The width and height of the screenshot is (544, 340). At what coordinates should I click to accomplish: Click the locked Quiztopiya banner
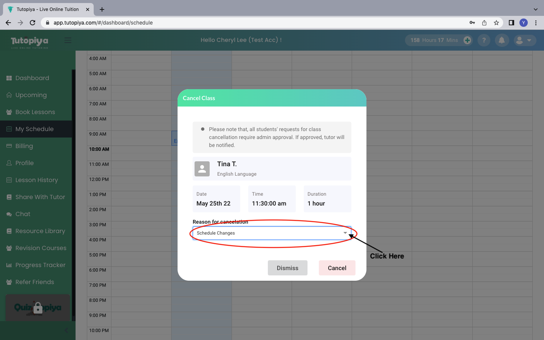[38, 308]
